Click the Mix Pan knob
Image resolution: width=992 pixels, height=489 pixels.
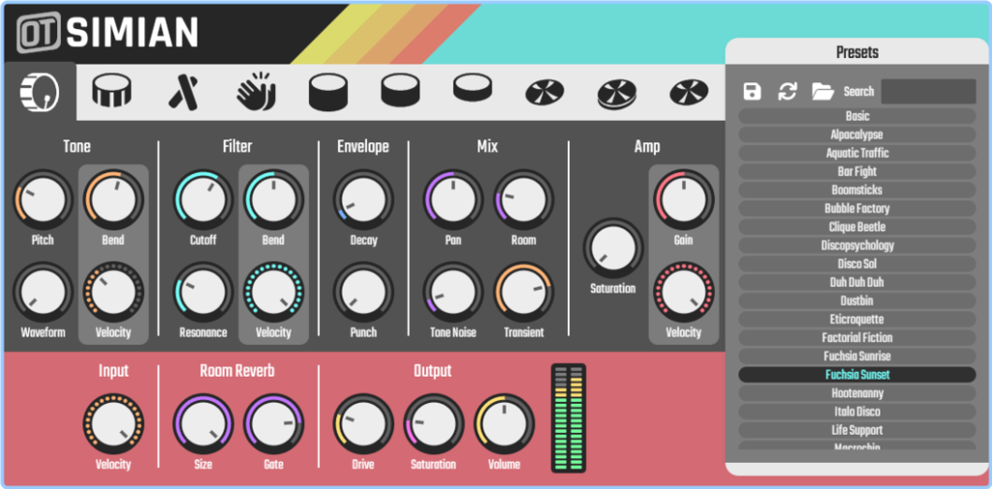(453, 199)
